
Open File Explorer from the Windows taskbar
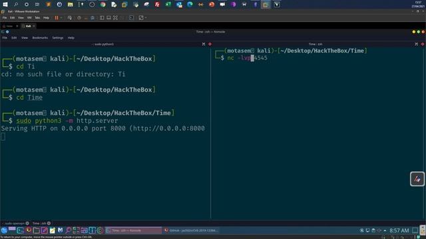70,5
